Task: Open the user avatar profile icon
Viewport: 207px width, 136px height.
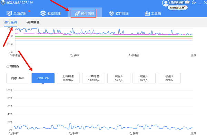Action: point(166,3)
